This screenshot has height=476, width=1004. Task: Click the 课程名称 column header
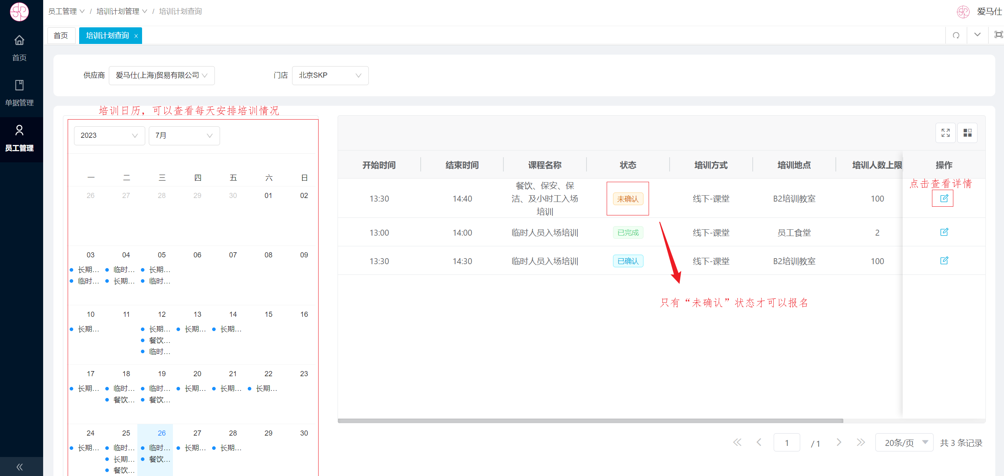pyautogui.click(x=545, y=165)
